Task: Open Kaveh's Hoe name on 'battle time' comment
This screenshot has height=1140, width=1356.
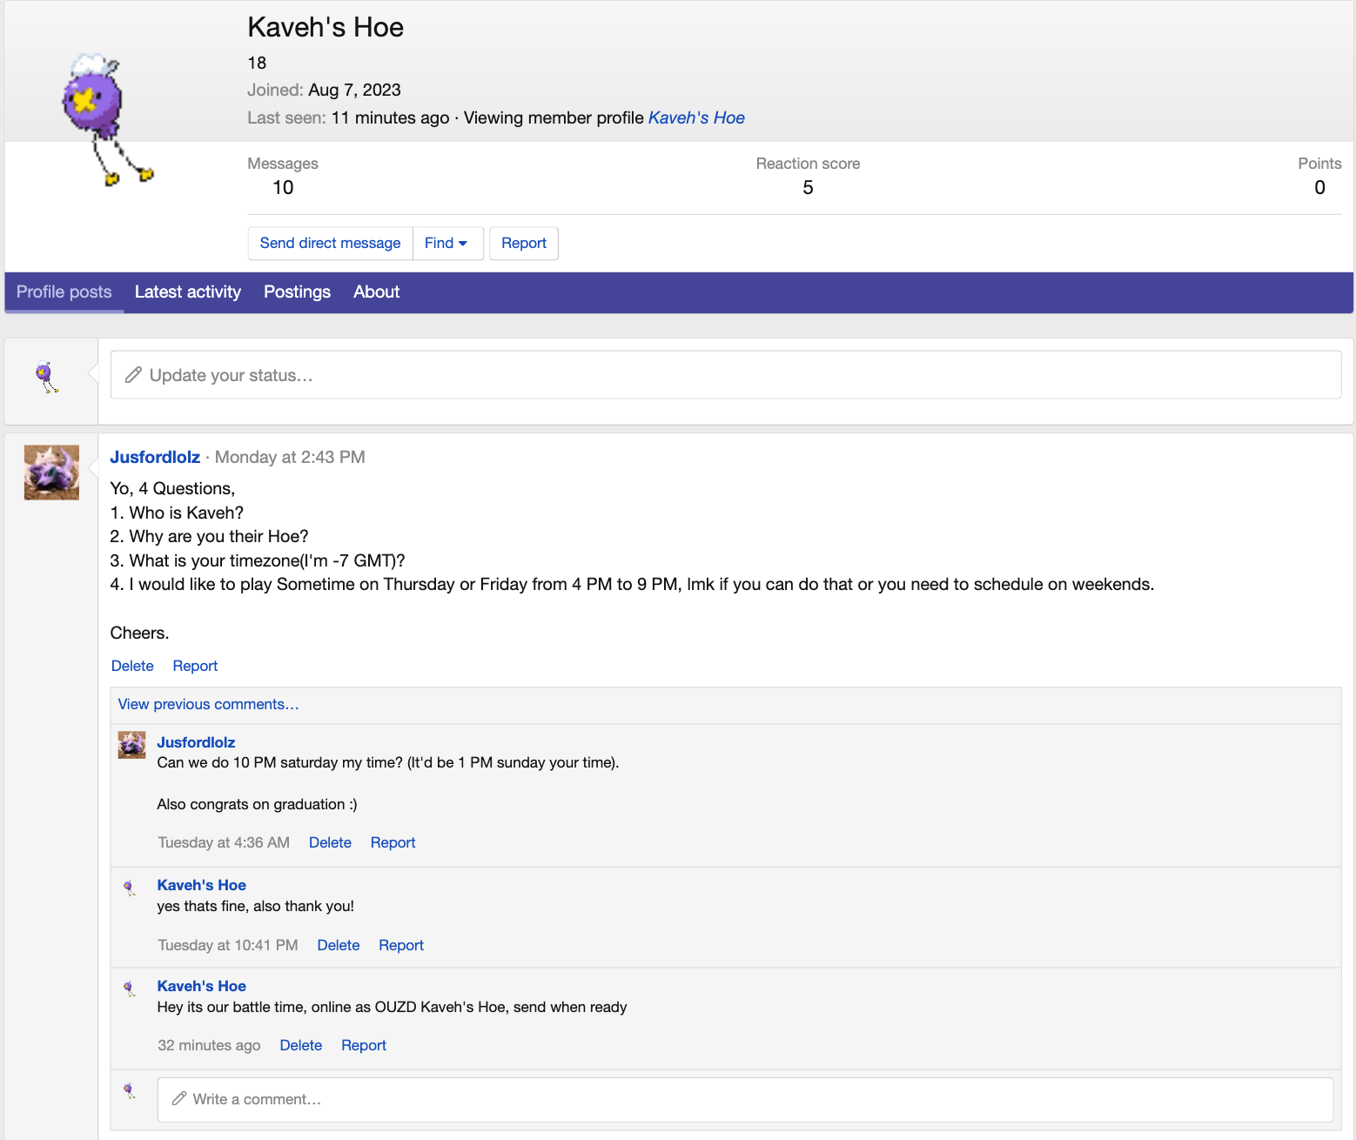Action: click(201, 986)
